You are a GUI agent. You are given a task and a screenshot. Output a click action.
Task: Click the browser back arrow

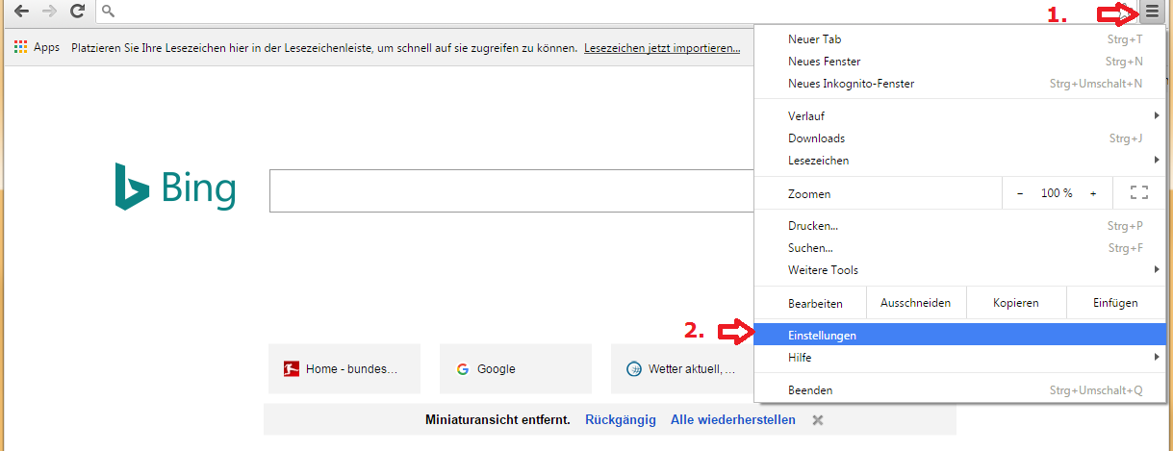(21, 12)
